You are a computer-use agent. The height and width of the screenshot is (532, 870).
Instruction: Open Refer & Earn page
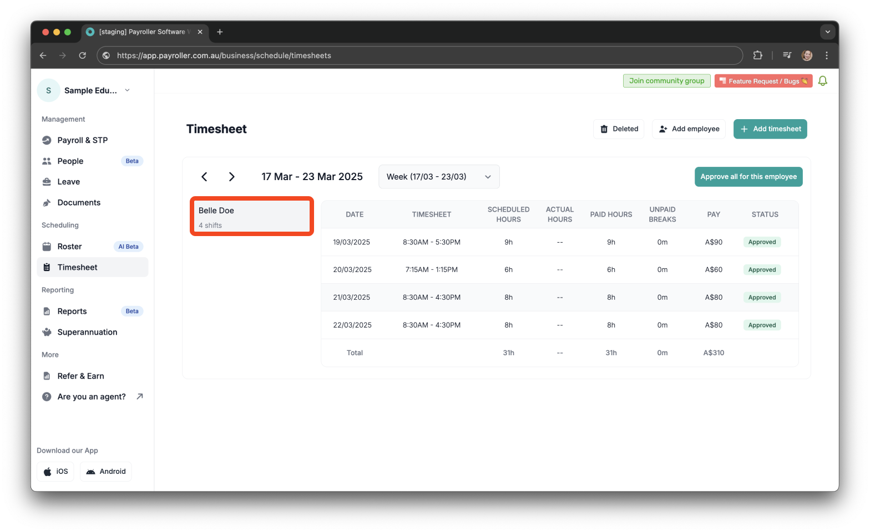tap(93, 376)
